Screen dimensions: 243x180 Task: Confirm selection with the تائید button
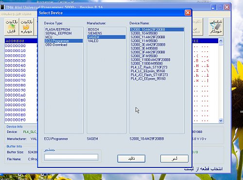tap(131, 159)
